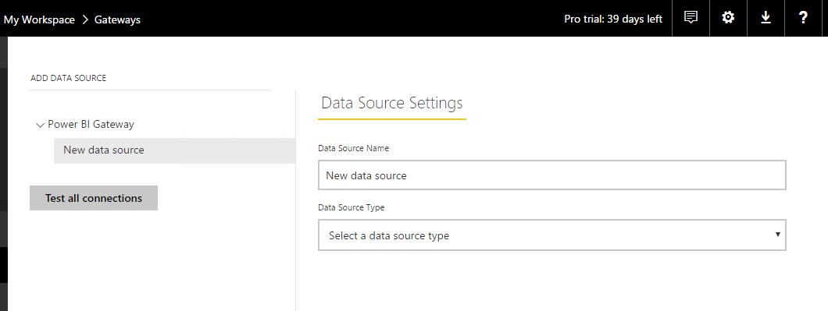Click the Data Source Type label
Viewport: 828px width, 311px height.
click(x=352, y=207)
